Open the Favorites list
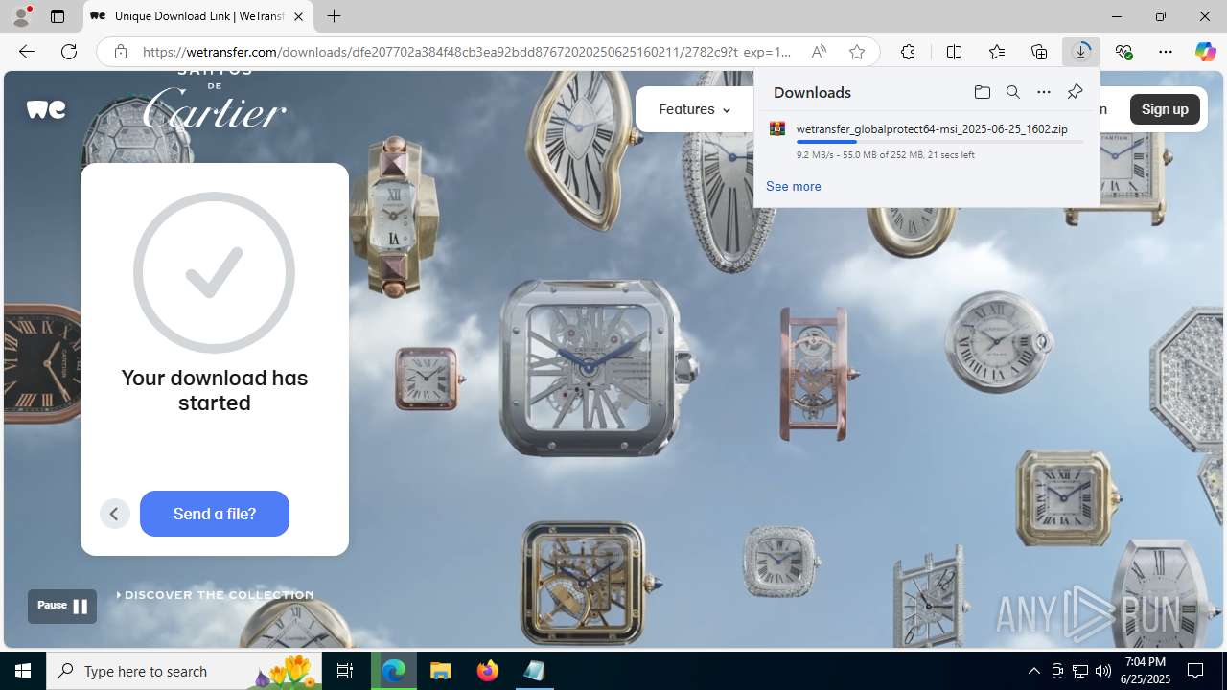1227x690 pixels. [997, 52]
